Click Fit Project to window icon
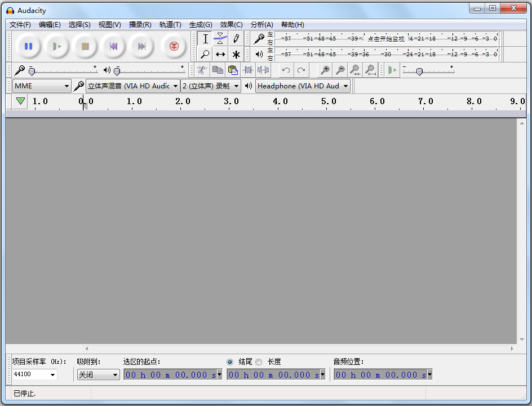This screenshot has height=406, width=532. click(370, 70)
